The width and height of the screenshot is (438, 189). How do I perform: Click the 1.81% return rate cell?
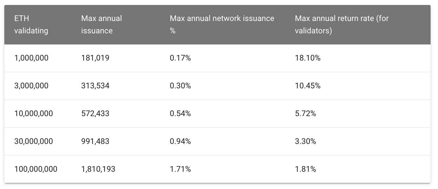(305, 169)
